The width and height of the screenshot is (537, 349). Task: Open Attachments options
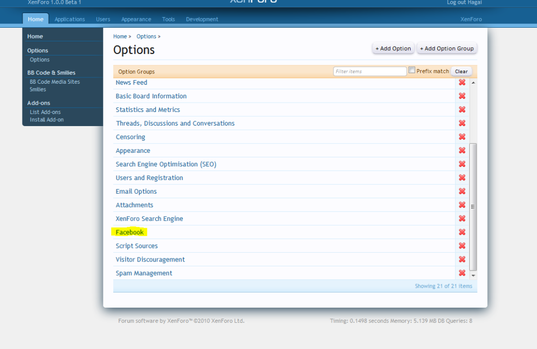(x=134, y=205)
